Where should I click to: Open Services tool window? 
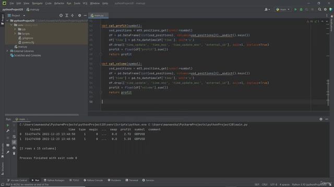point(148,180)
